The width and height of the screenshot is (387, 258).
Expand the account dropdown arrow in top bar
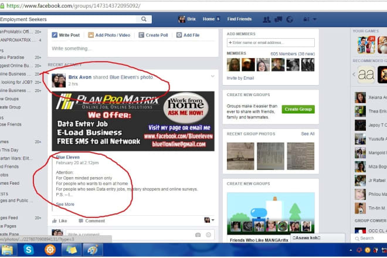[x=315, y=19]
